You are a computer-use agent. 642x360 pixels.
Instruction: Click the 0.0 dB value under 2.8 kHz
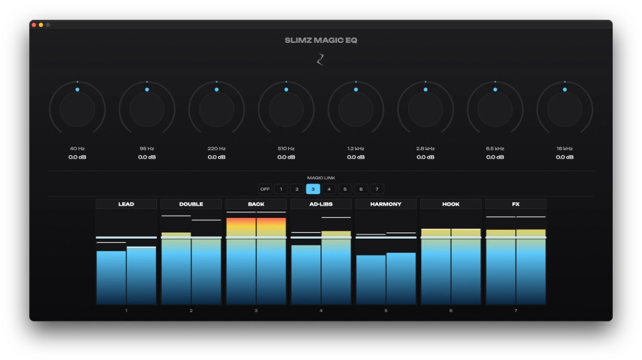tap(425, 157)
